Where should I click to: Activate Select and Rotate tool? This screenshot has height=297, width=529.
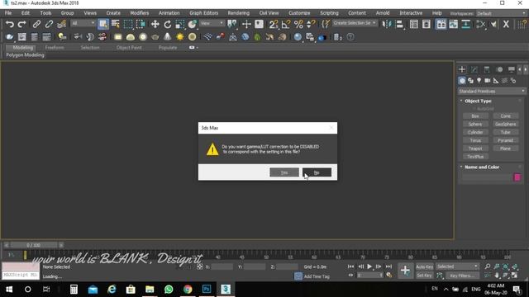[x=167, y=24]
